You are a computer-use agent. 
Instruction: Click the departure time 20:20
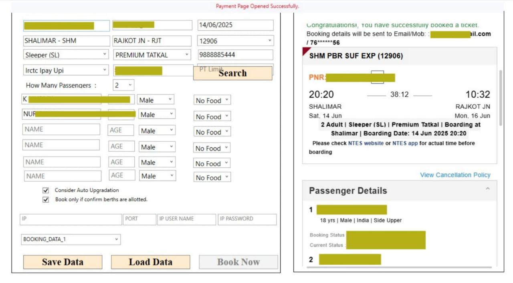click(321, 95)
